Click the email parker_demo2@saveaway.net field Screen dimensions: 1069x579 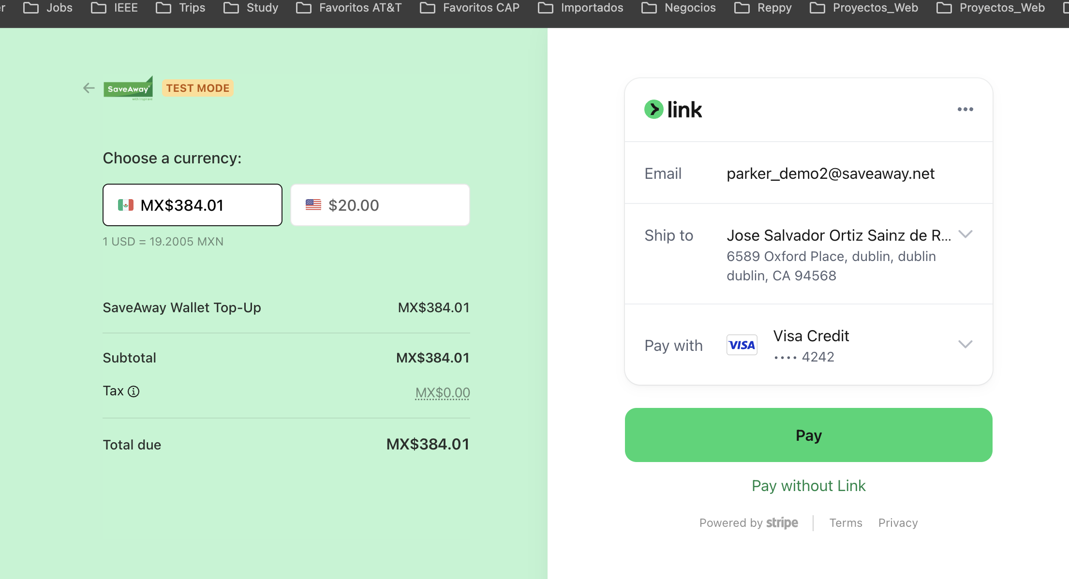[x=831, y=173]
